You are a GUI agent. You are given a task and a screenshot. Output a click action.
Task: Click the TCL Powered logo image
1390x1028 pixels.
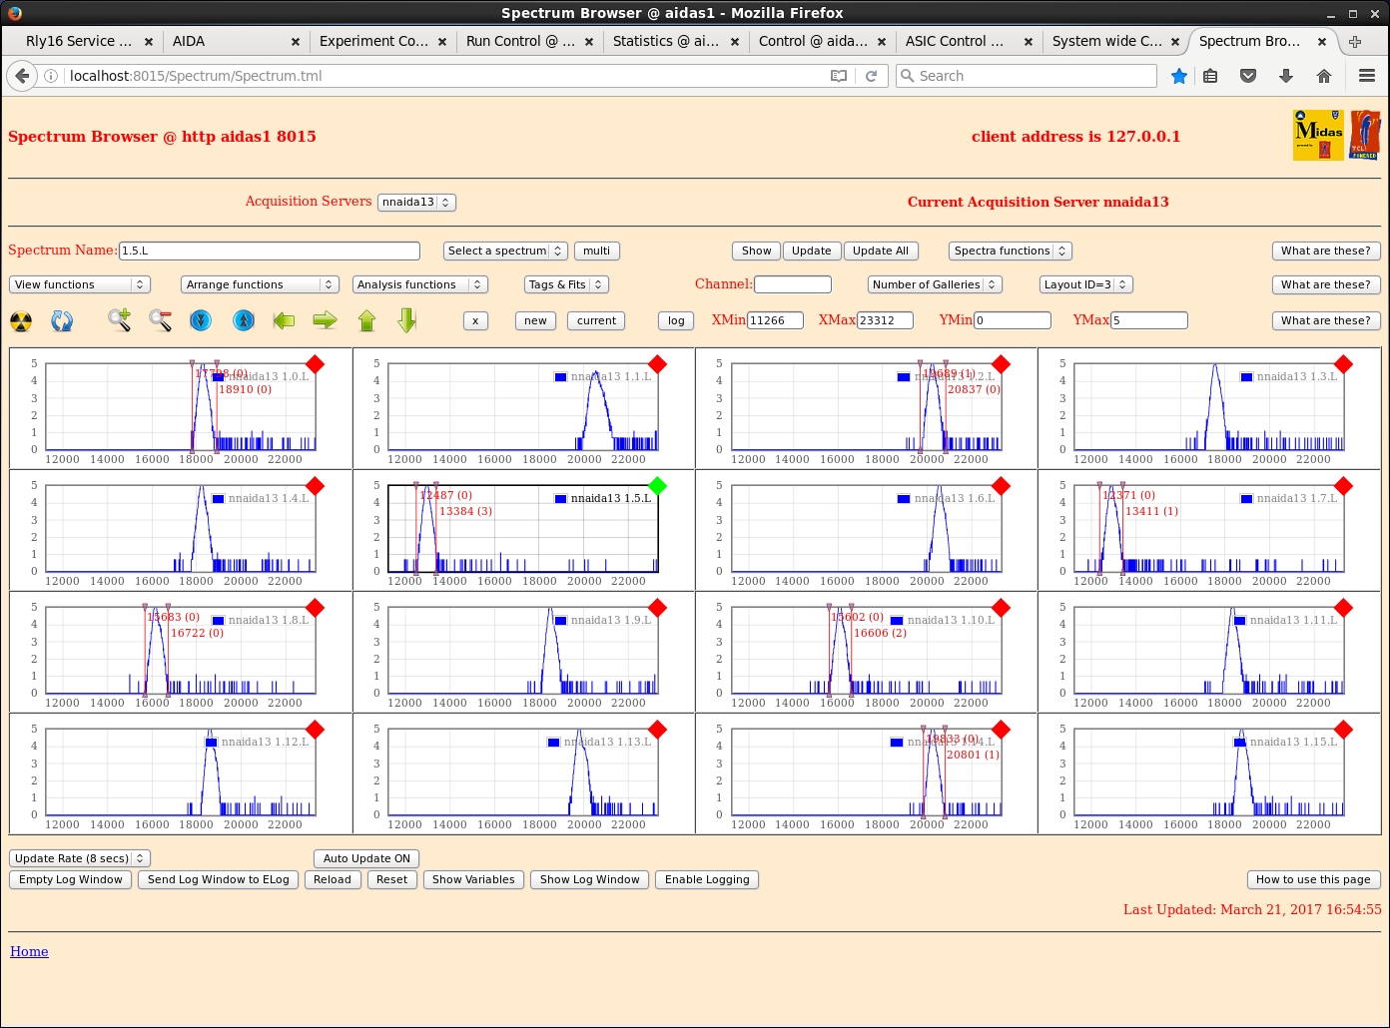tap(1365, 135)
